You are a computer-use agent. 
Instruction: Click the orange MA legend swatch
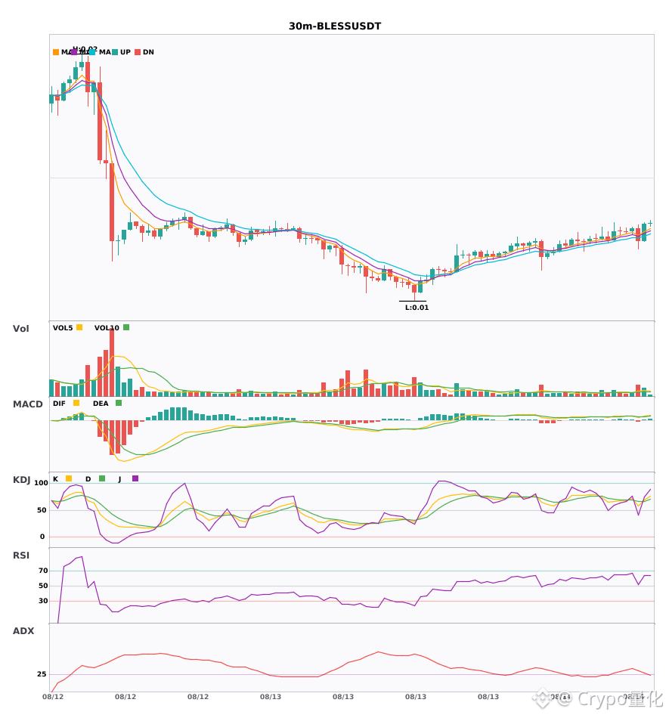coord(56,52)
